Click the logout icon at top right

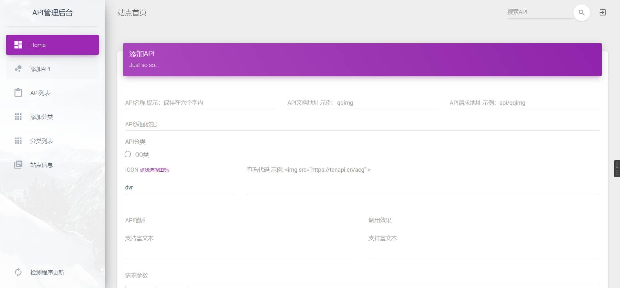click(x=602, y=13)
